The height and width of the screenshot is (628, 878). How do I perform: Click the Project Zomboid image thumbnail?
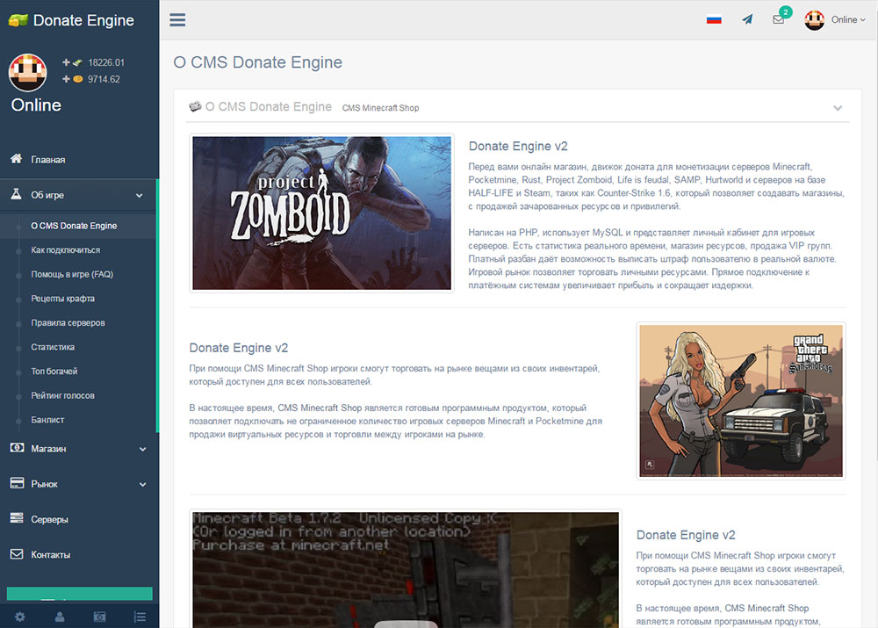coord(321,213)
